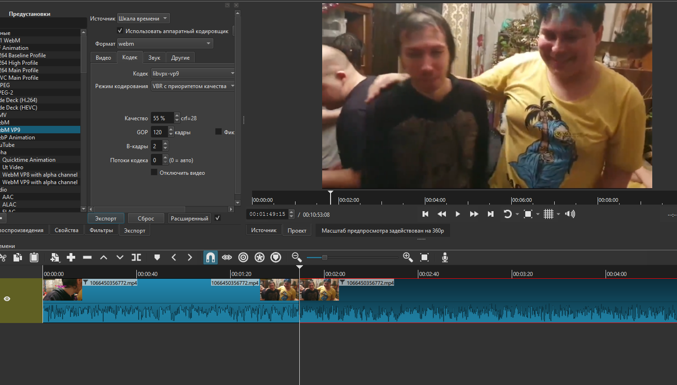Check the 'Отключить видео' box
The width and height of the screenshot is (677, 385).
coord(154,172)
